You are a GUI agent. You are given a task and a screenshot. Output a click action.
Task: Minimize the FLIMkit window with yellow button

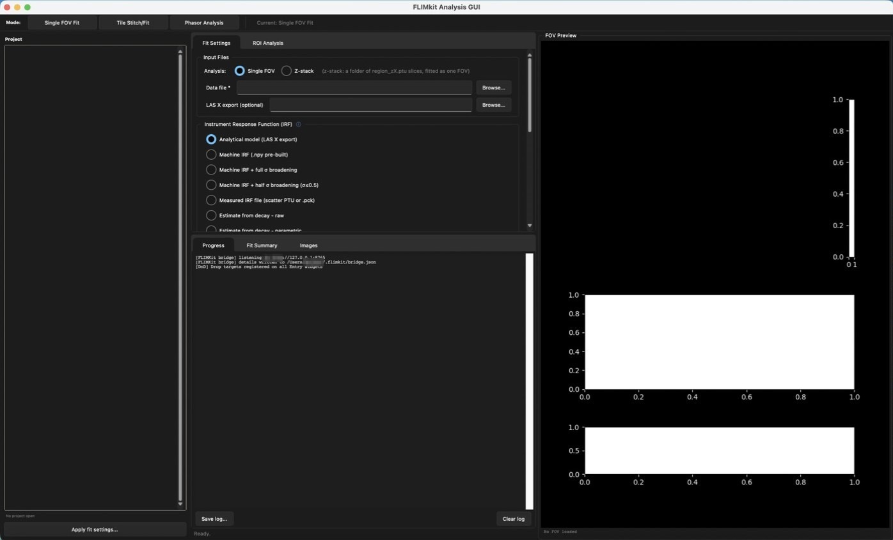[17, 7]
